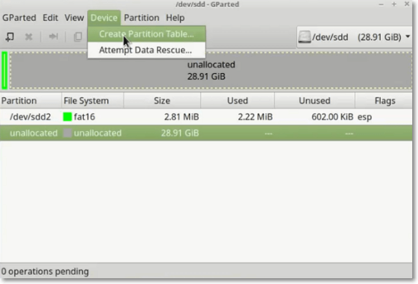Viewport: 418px width, 284px height.
Task: Click the 0 operations pending status bar
Action: click(x=206, y=271)
